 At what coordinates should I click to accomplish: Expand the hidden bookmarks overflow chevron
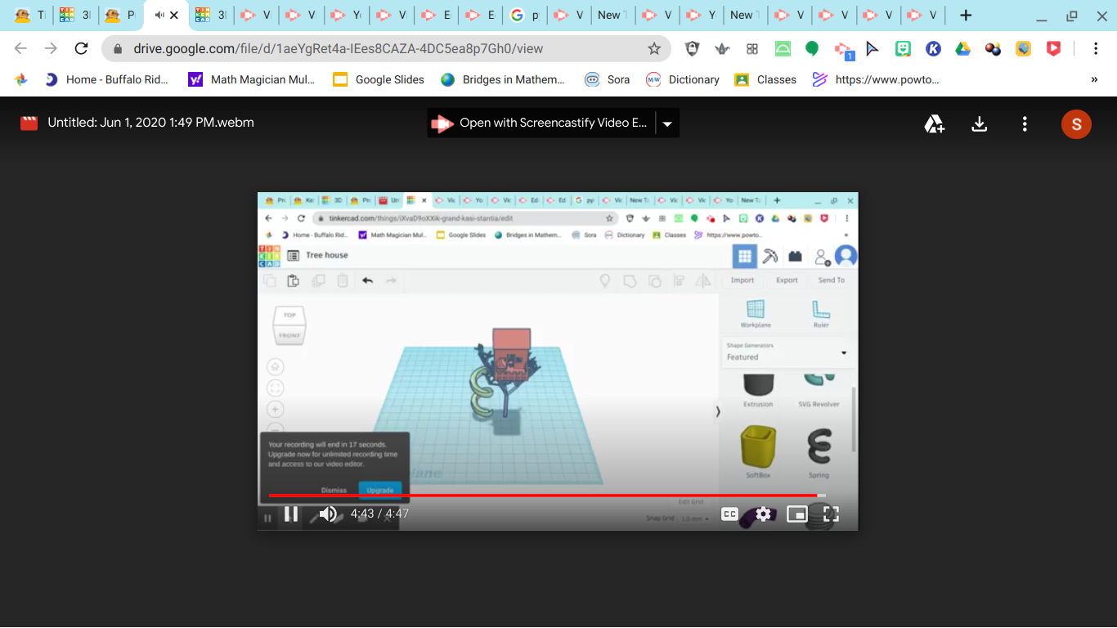[1094, 79]
